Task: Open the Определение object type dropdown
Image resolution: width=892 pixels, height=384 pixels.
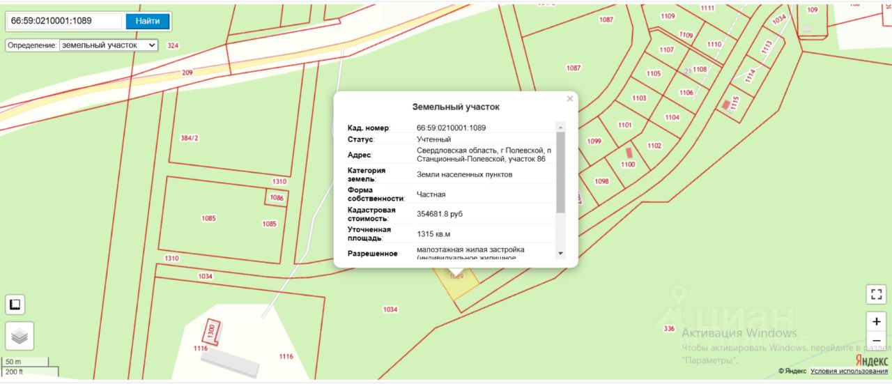Action: click(x=109, y=45)
